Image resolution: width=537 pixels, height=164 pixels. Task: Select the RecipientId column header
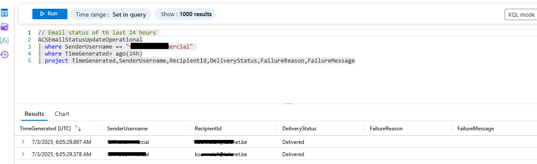point(208,129)
